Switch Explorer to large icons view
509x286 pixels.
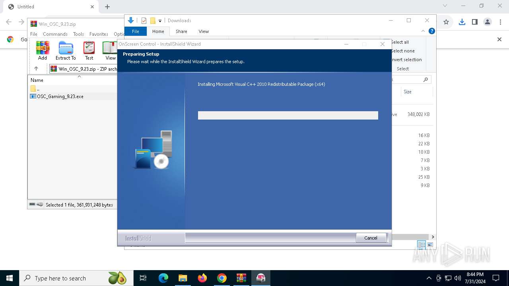(x=430, y=245)
